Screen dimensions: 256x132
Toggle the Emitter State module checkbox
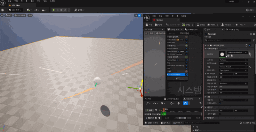(187, 40)
